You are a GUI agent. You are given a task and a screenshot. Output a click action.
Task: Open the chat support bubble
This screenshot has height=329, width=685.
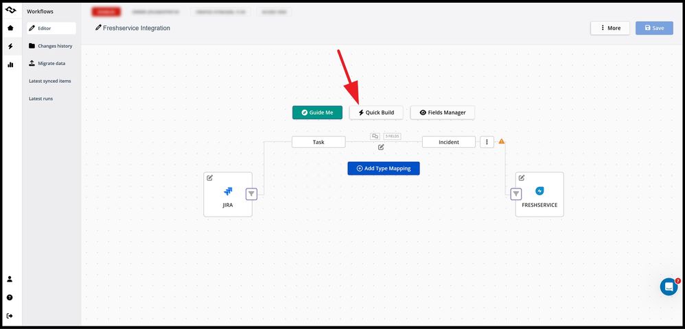(x=669, y=287)
